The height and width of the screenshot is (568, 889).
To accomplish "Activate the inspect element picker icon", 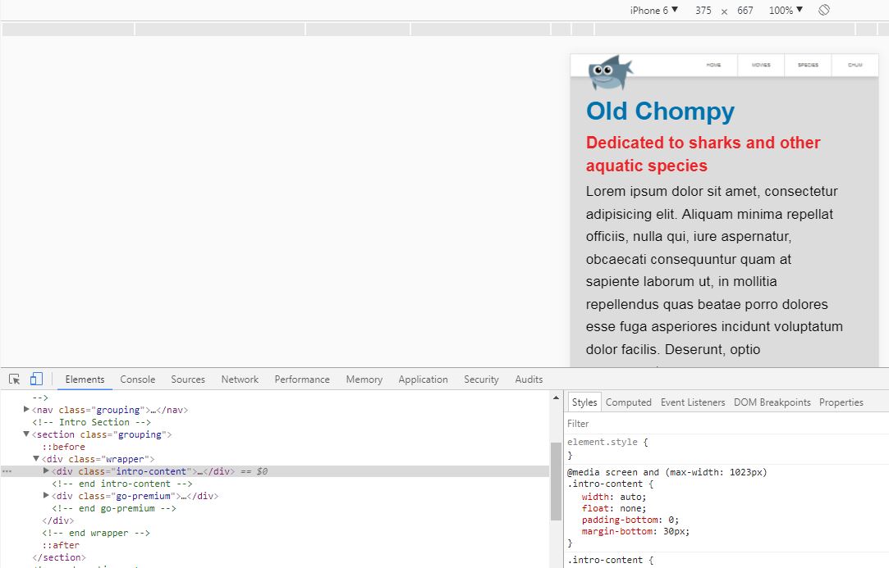I will click(x=14, y=379).
